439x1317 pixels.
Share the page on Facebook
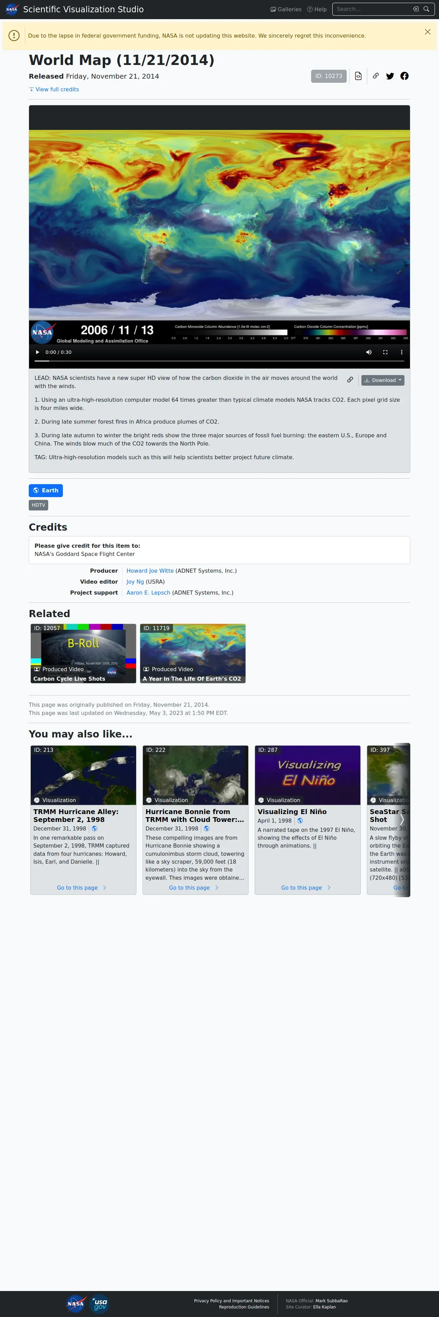point(404,76)
